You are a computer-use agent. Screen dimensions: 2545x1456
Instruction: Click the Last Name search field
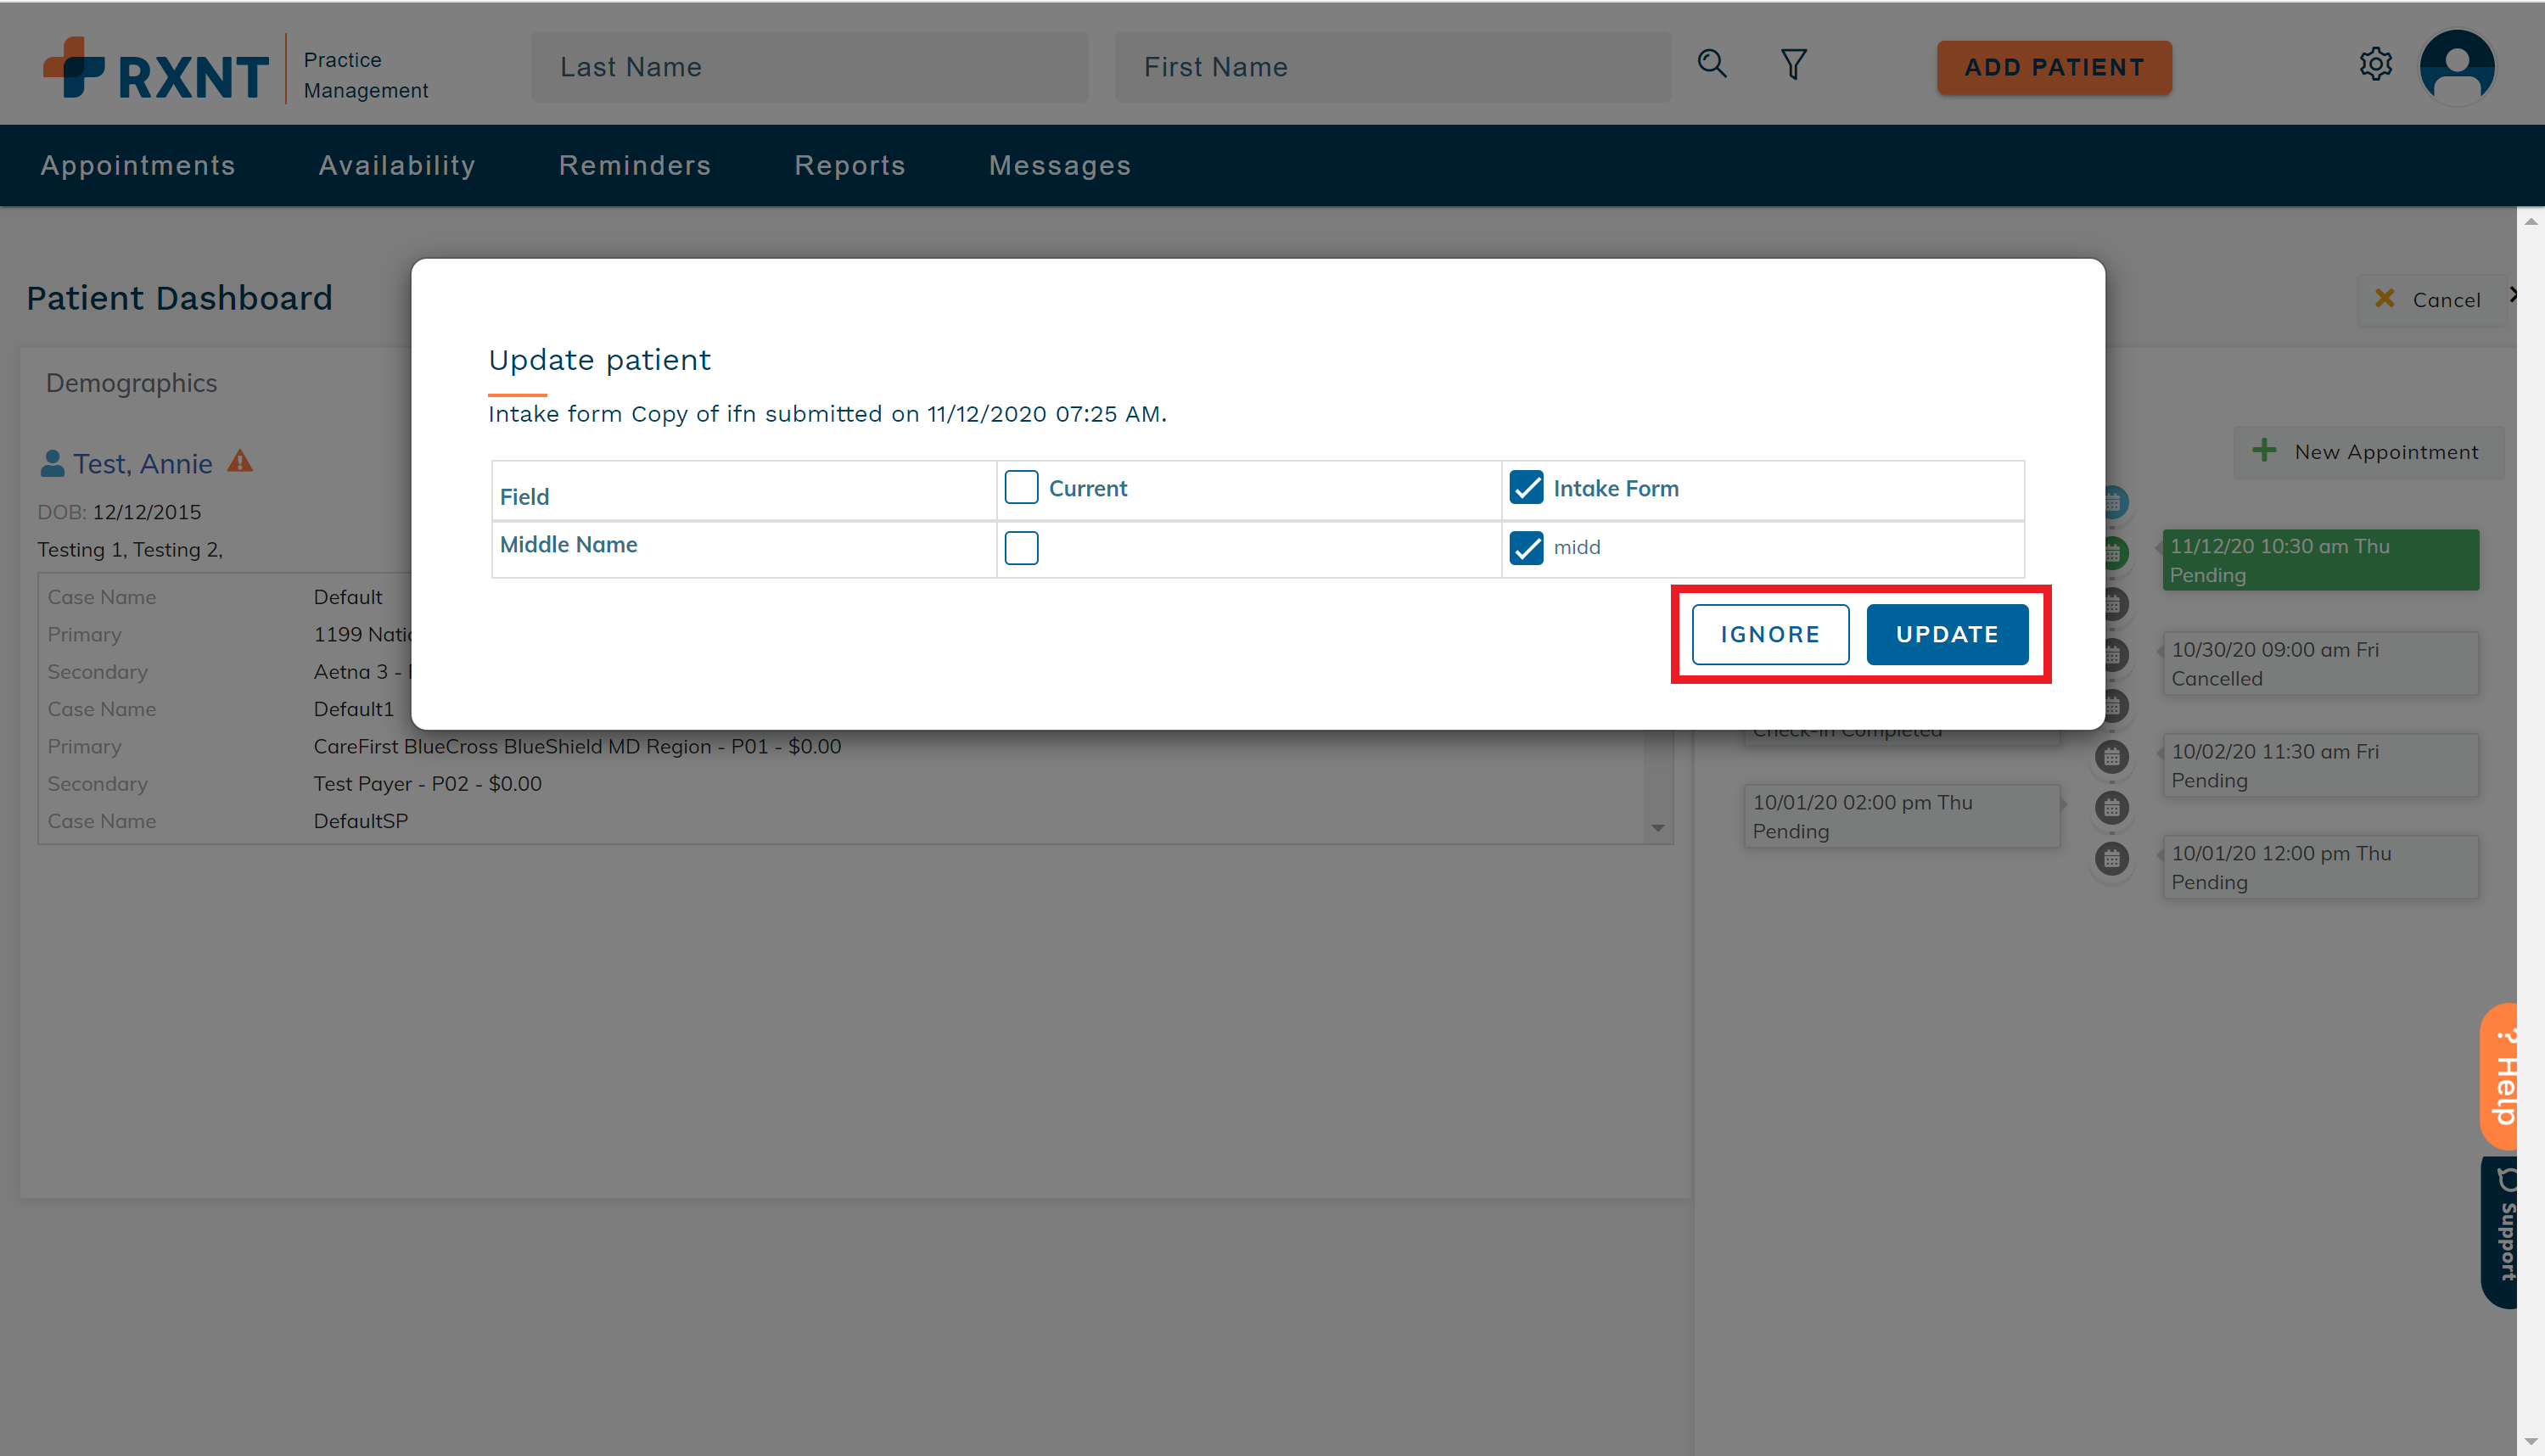809,67
